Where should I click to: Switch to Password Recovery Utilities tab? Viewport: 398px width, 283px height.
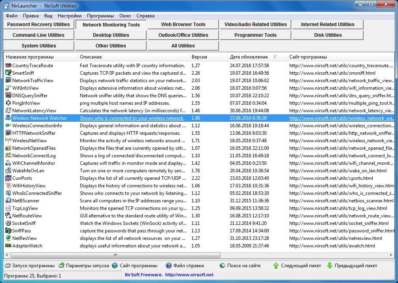pyautogui.click(x=39, y=25)
